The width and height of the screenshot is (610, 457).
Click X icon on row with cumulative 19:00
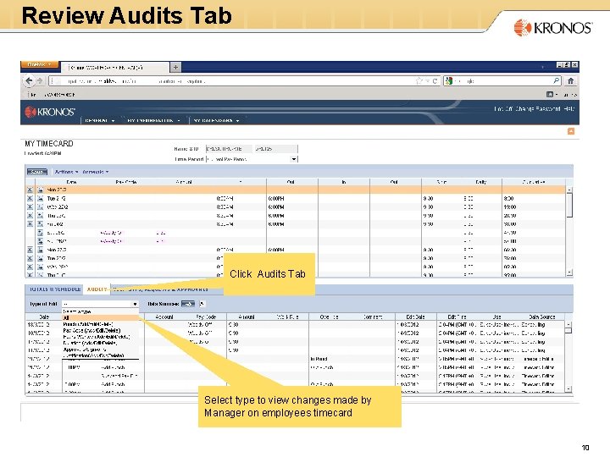pyautogui.click(x=30, y=206)
